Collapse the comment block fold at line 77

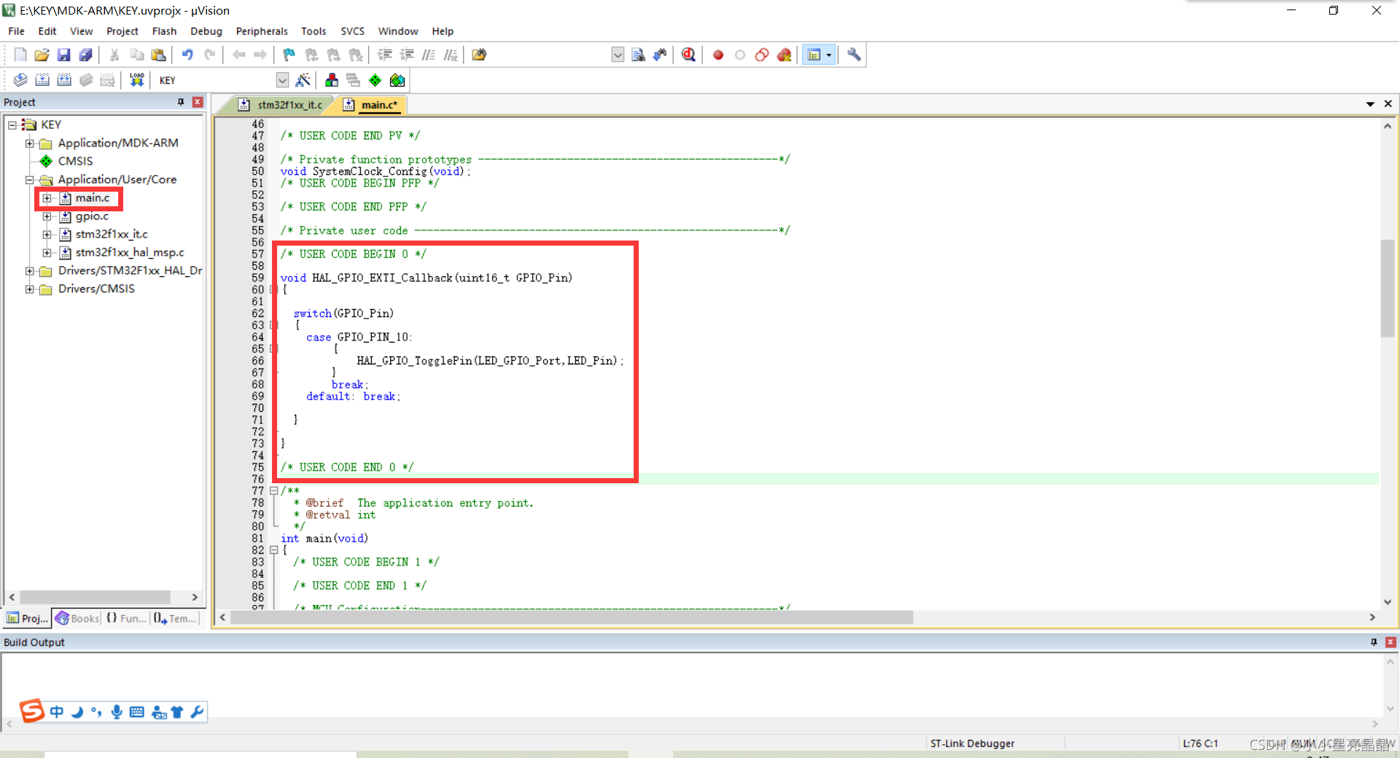(x=274, y=491)
